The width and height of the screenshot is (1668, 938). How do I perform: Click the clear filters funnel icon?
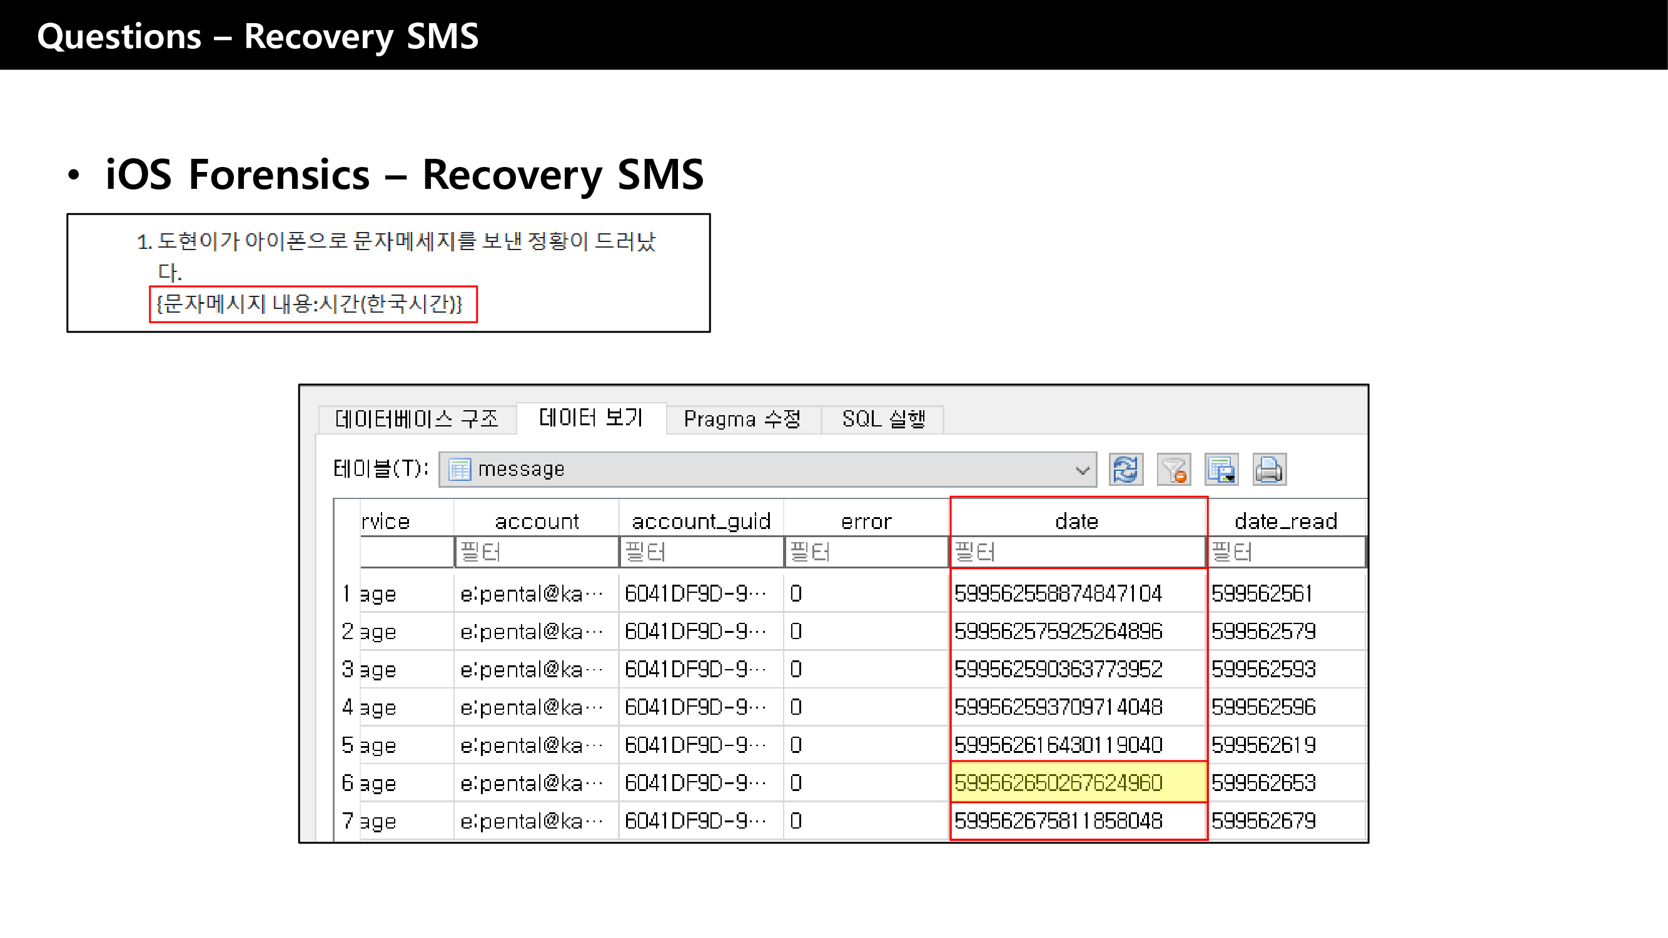[1173, 470]
